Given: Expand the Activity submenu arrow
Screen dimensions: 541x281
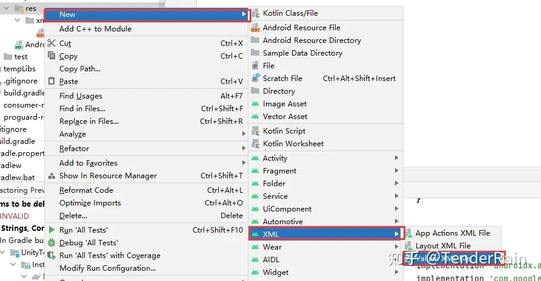Looking at the screenshot, I should tap(397, 158).
